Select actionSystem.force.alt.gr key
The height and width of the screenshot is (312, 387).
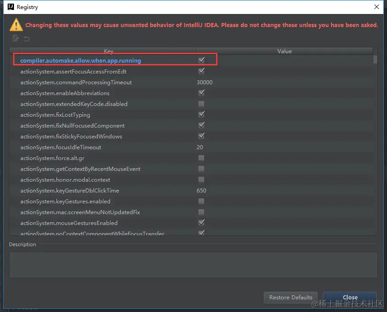(52, 158)
